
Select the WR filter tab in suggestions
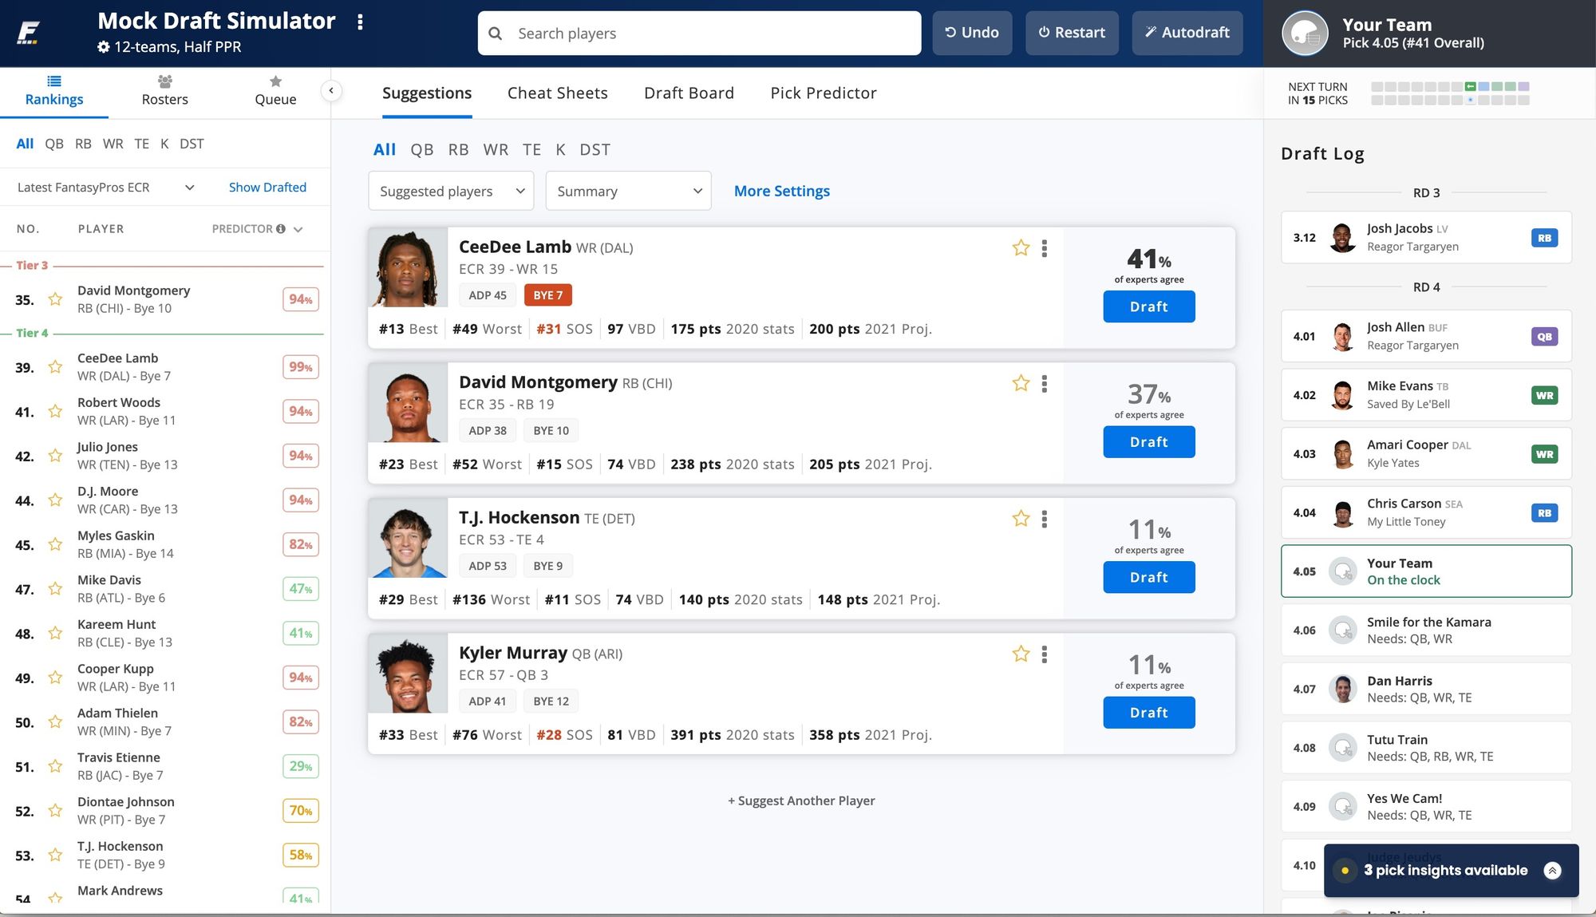(x=496, y=148)
